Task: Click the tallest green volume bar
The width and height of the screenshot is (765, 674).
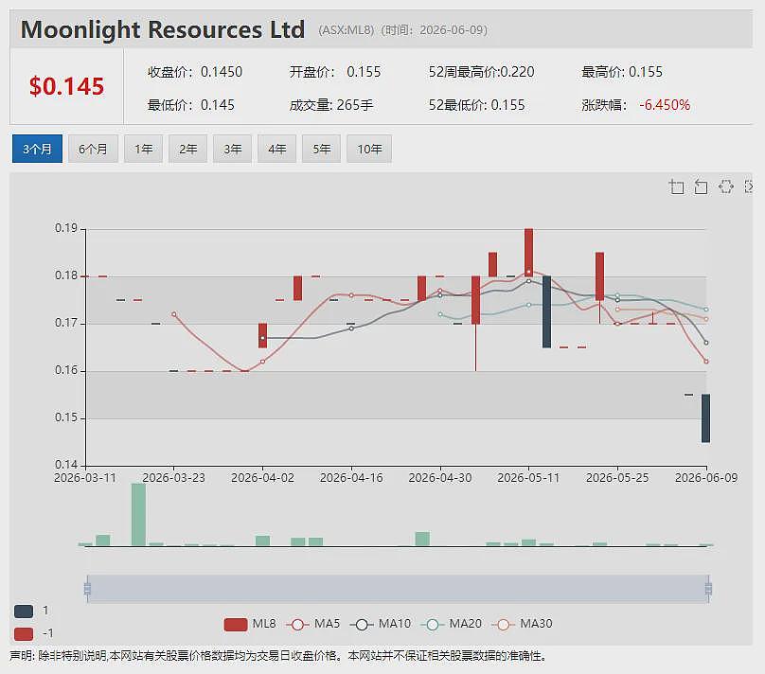Action: (138, 515)
